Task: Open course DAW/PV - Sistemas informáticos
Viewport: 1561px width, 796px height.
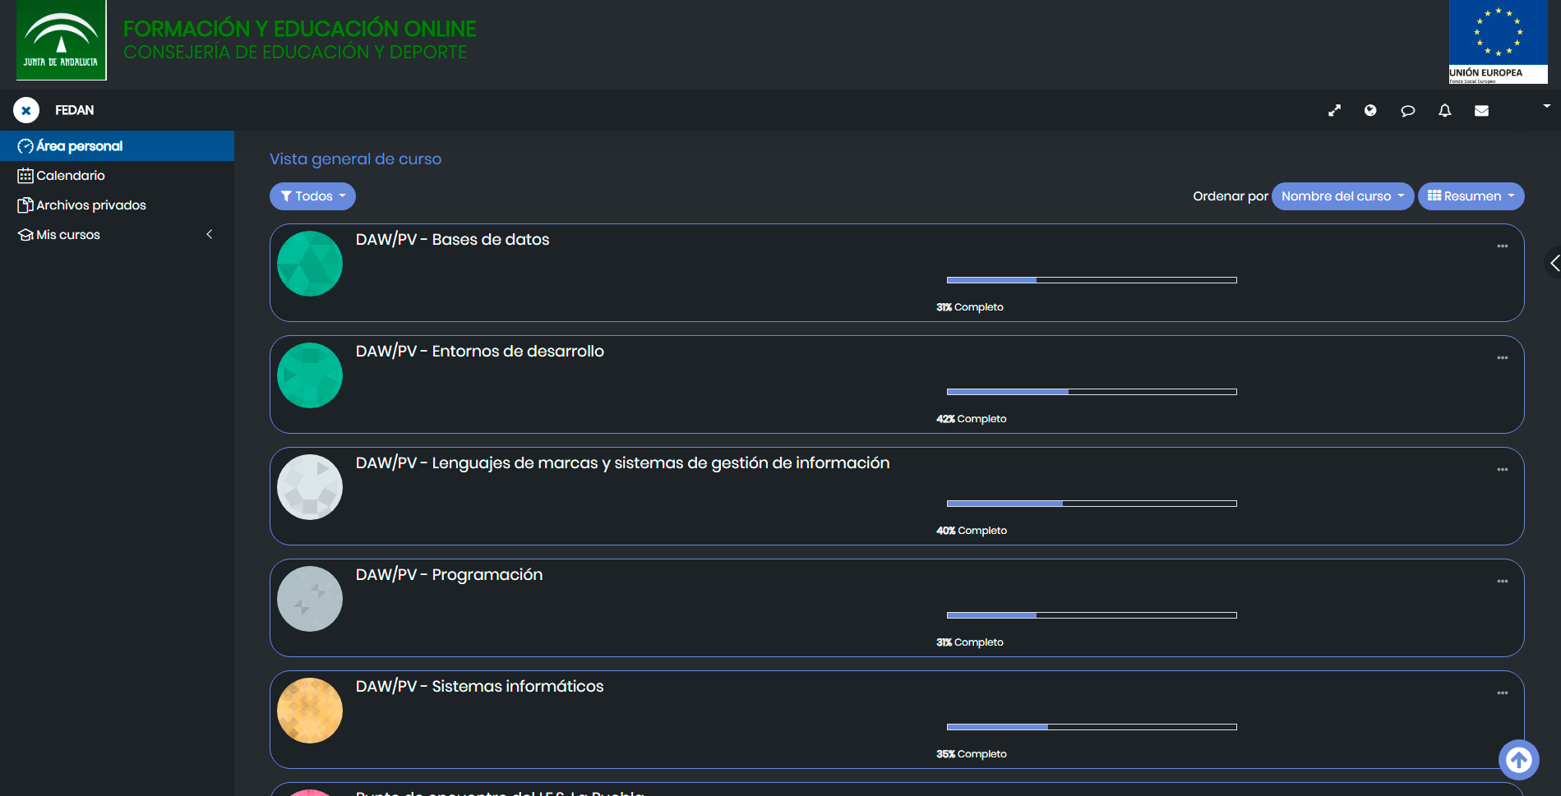Action: (x=479, y=687)
